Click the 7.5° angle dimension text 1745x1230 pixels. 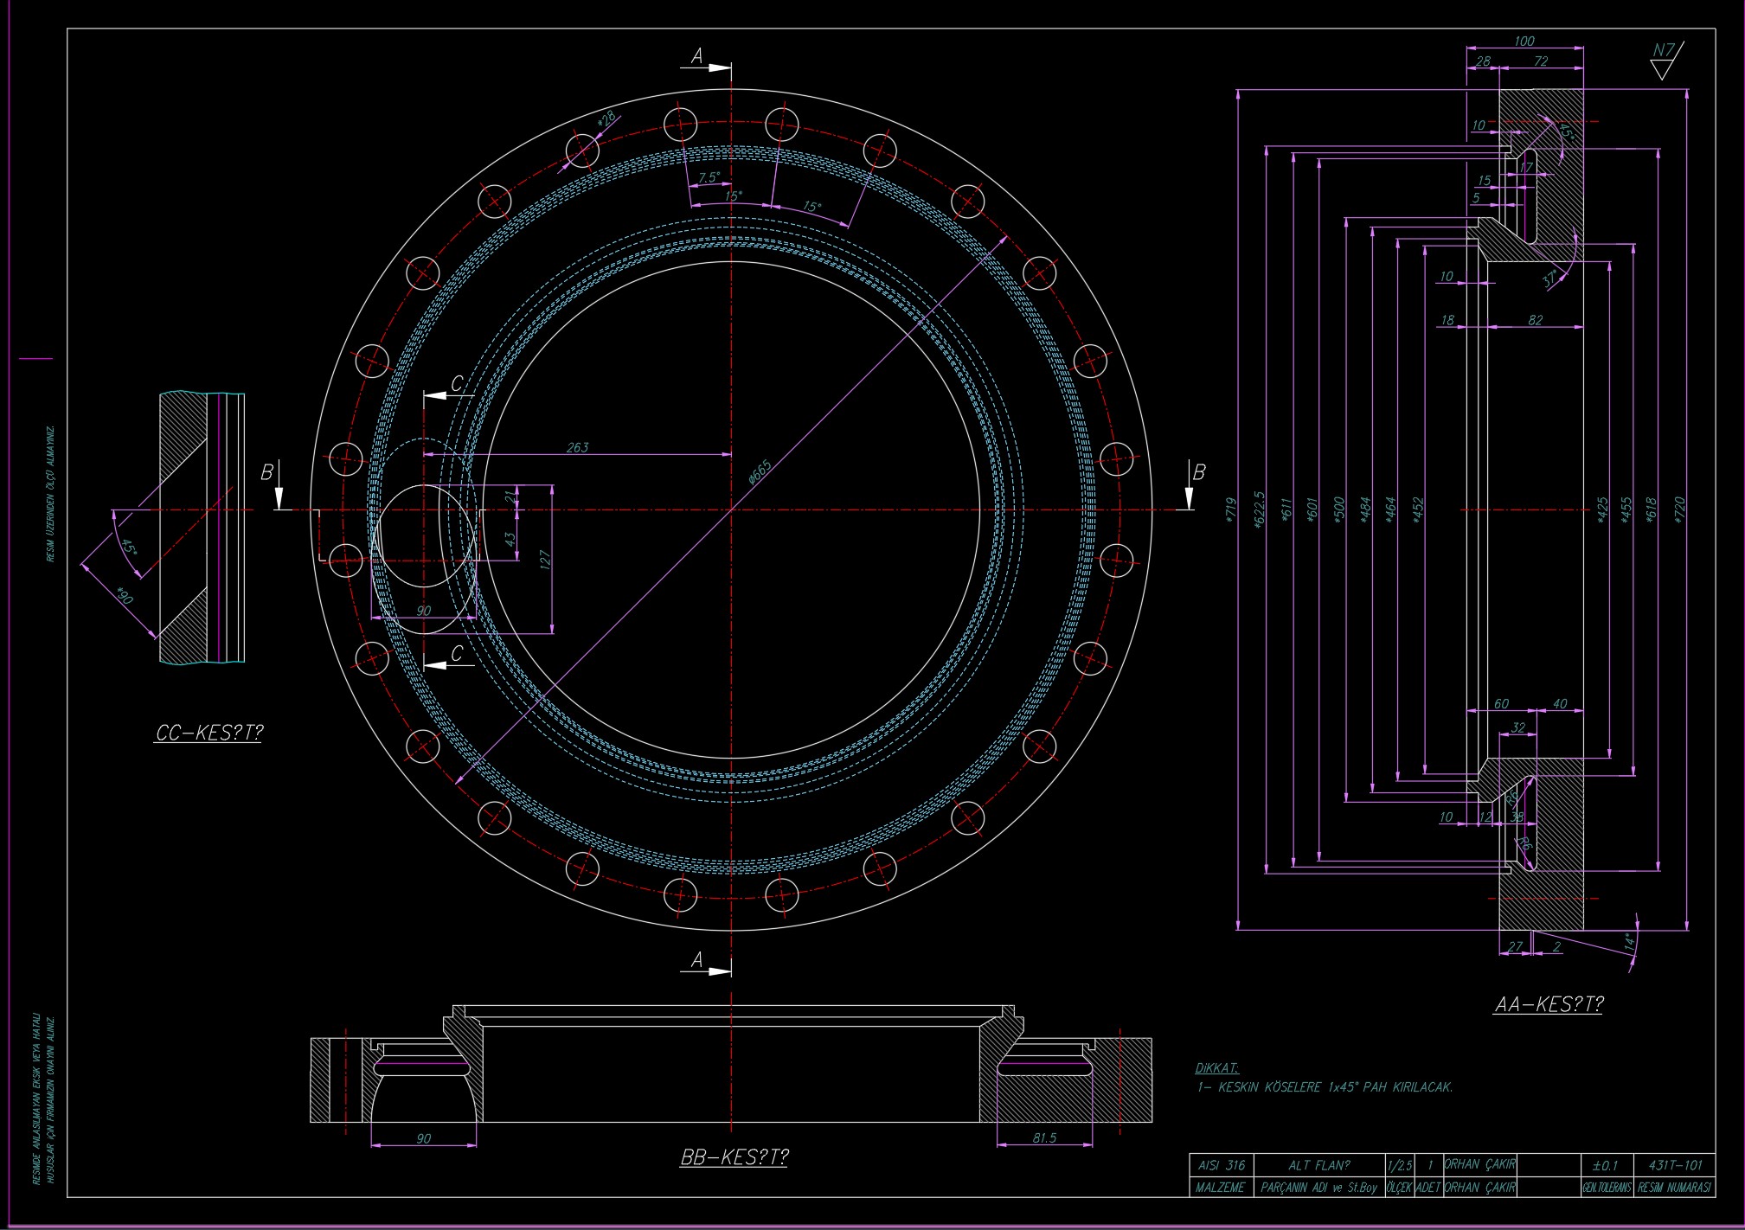pyautogui.click(x=709, y=177)
